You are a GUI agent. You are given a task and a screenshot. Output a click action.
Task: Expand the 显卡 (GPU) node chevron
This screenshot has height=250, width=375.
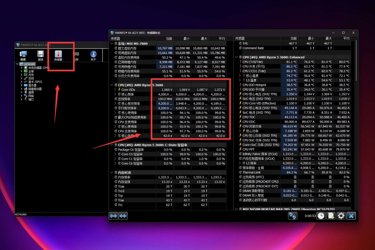point(21,82)
